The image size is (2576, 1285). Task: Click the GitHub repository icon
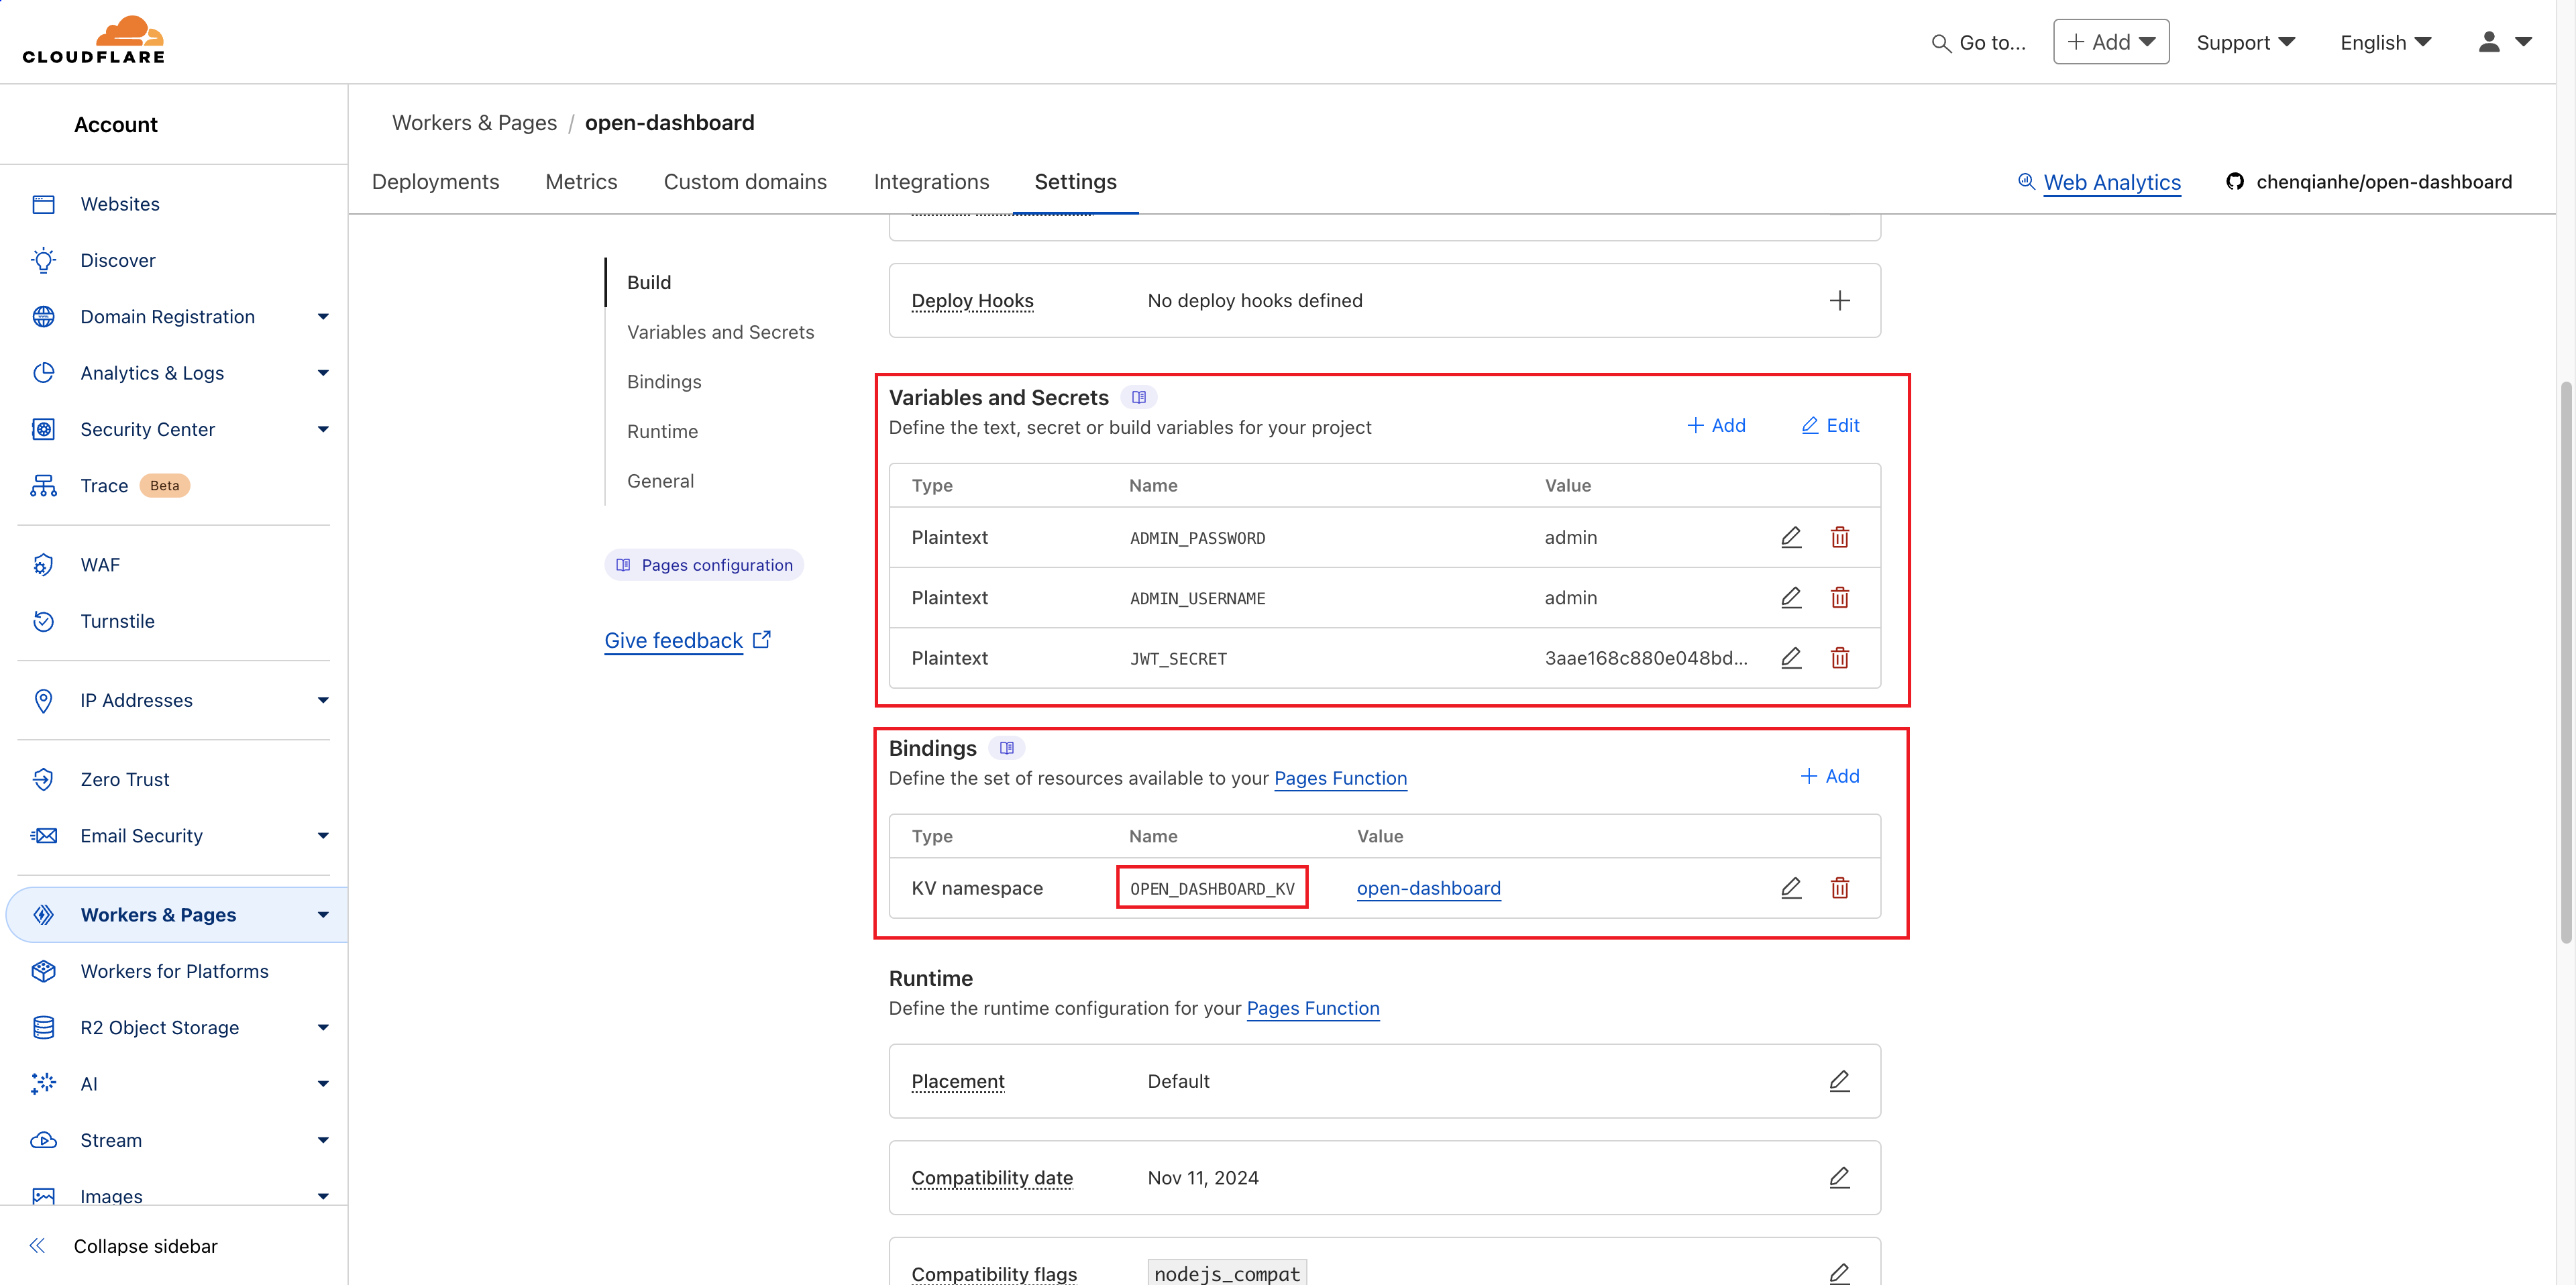[x=2235, y=181]
